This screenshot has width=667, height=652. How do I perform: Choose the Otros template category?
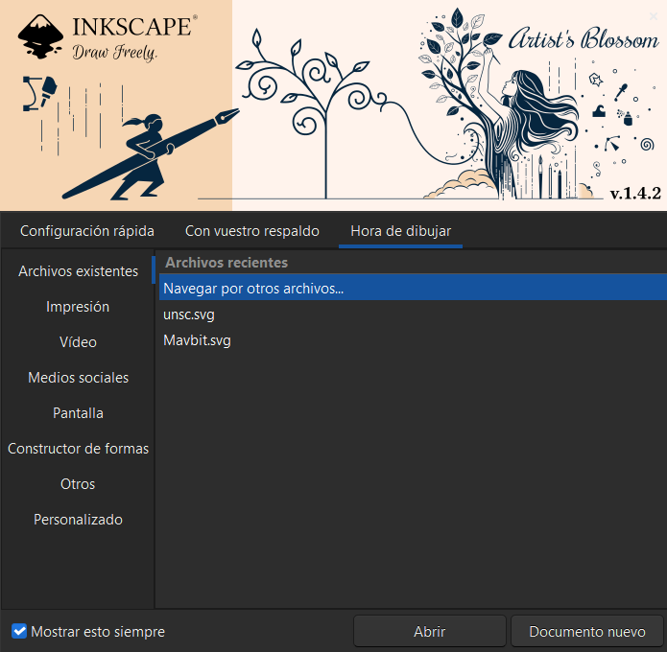point(78,484)
